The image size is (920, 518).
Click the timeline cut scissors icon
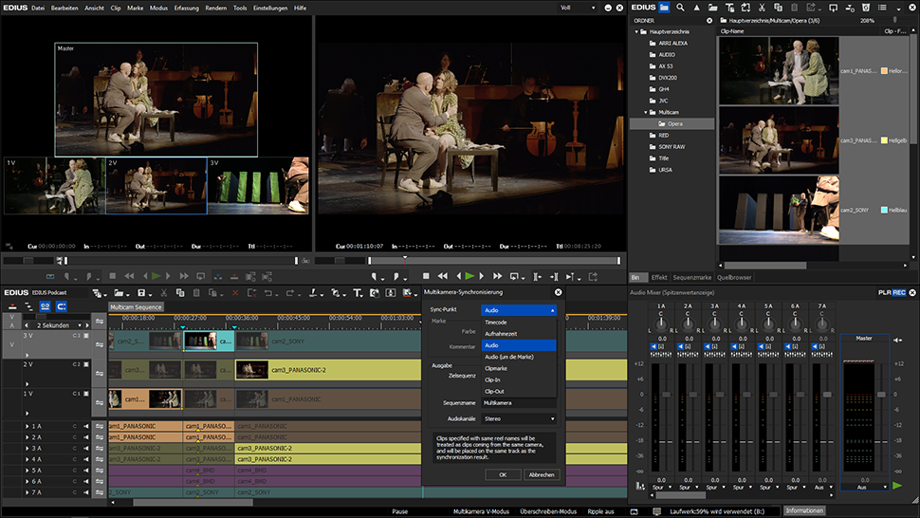164,293
